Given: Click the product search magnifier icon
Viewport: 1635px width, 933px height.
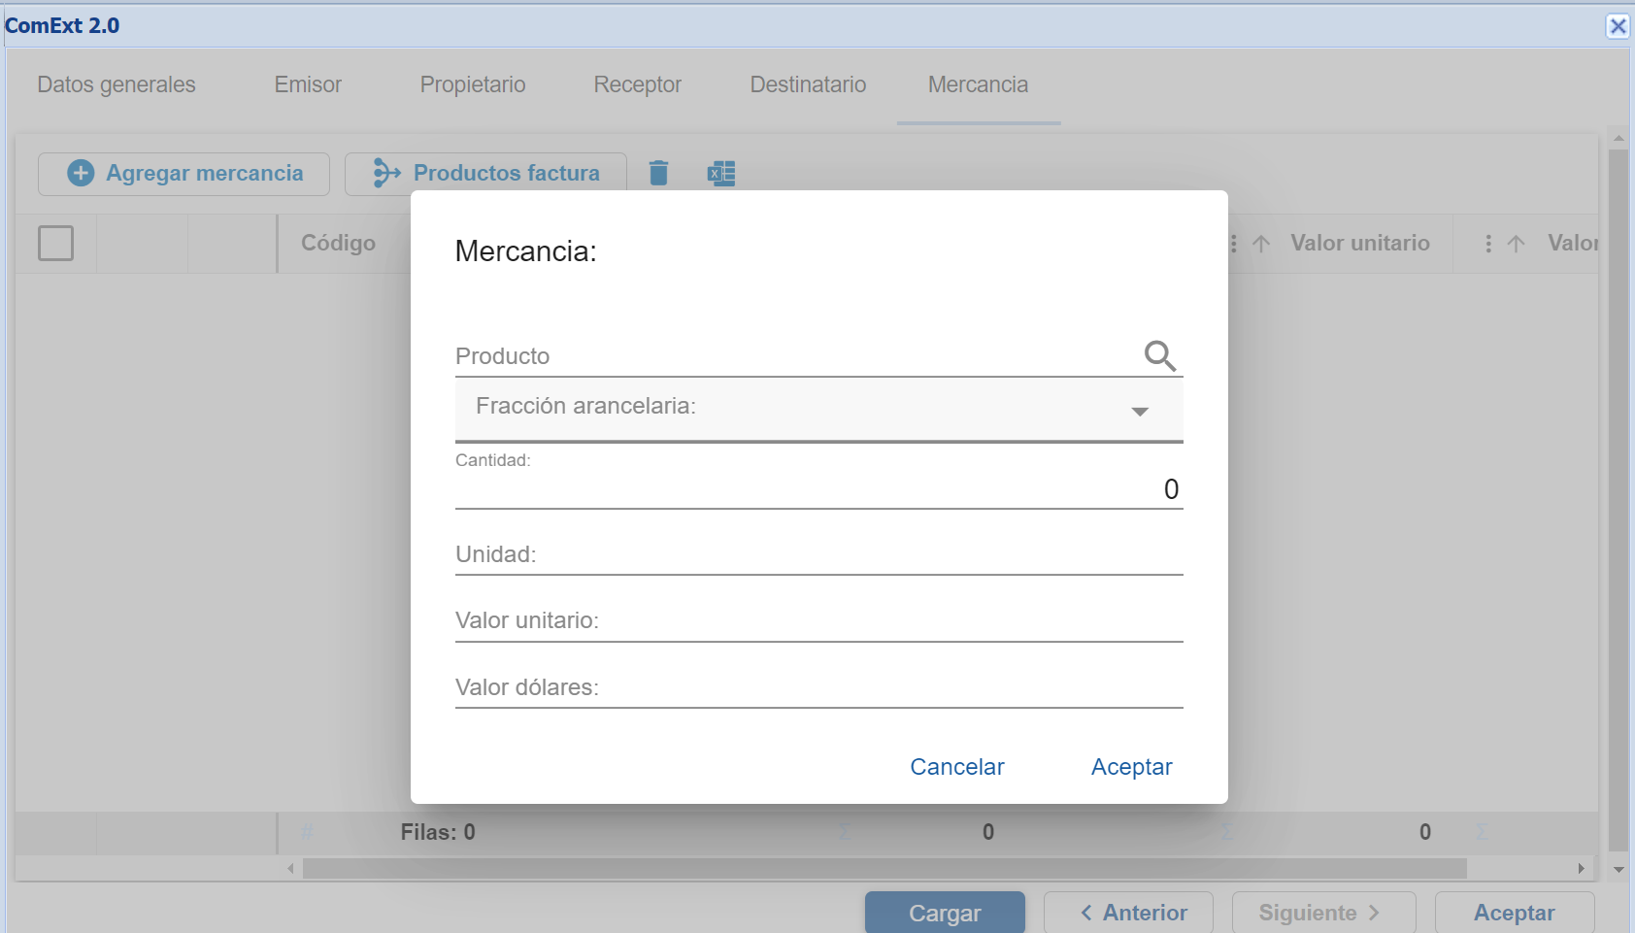Looking at the screenshot, I should (x=1159, y=355).
